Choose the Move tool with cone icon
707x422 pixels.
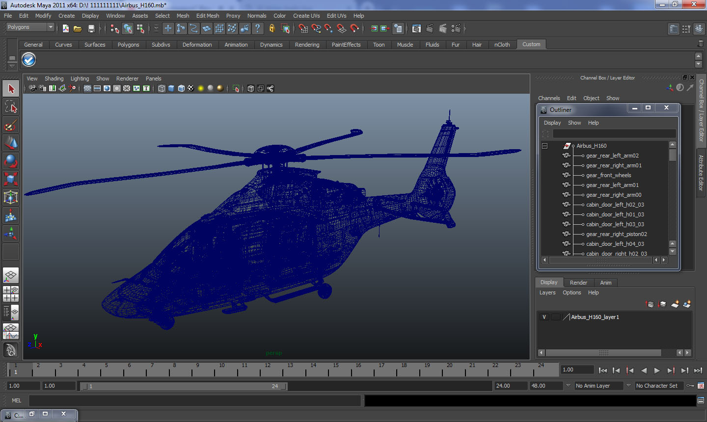[x=11, y=143]
